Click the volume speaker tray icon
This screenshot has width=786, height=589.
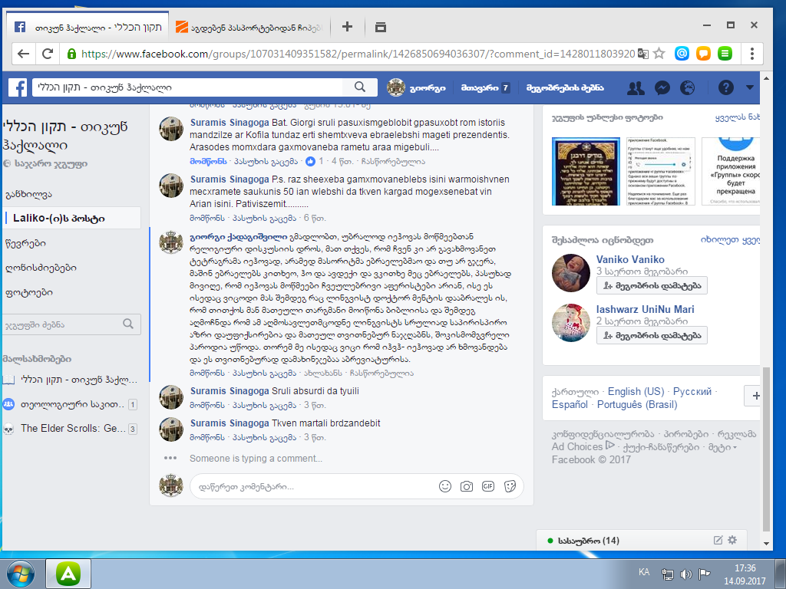(685, 574)
